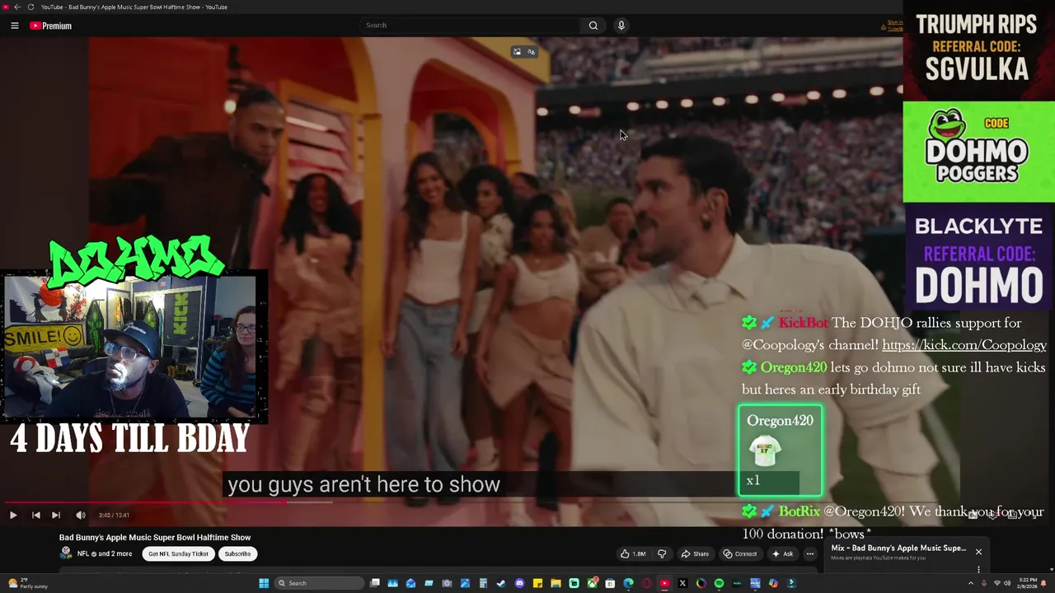Open Sticky Notes from the taskbar
The image size is (1055, 593).
click(x=537, y=583)
